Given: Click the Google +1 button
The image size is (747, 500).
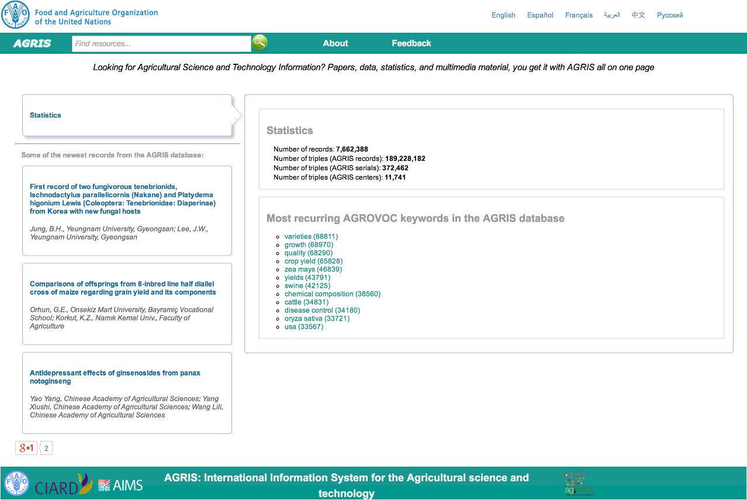Looking at the screenshot, I should (x=26, y=448).
